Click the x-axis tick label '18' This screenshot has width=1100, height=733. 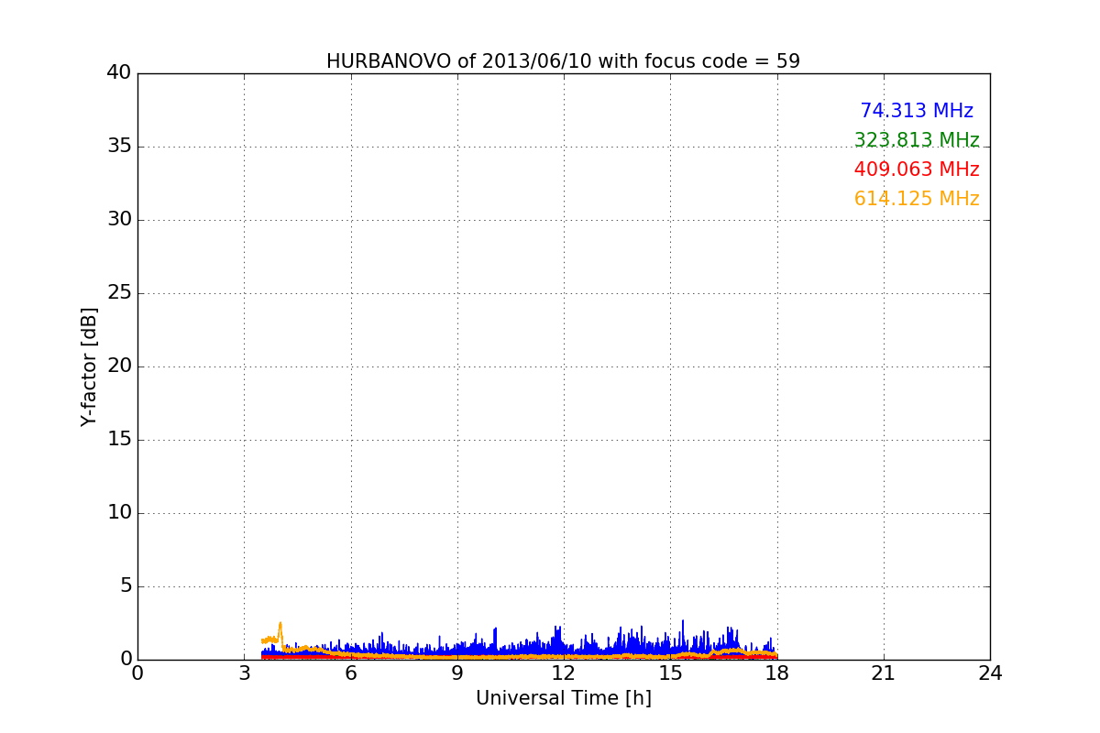pyautogui.click(x=776, y=673)
